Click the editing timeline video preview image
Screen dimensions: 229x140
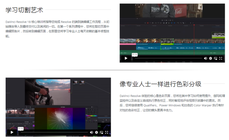pyautogui.click(x=172, y=33)
